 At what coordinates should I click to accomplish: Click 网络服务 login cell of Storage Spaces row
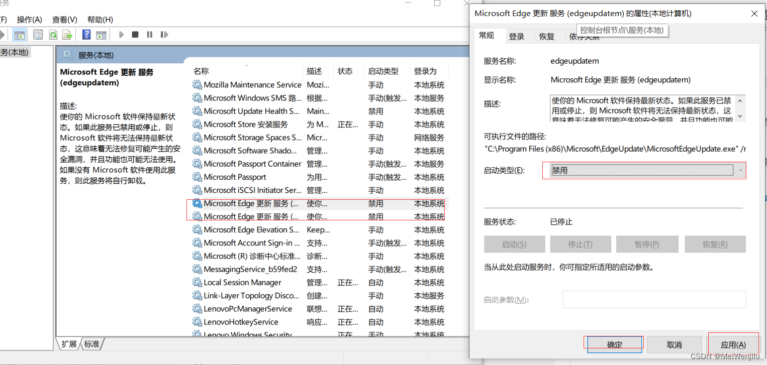429,138
